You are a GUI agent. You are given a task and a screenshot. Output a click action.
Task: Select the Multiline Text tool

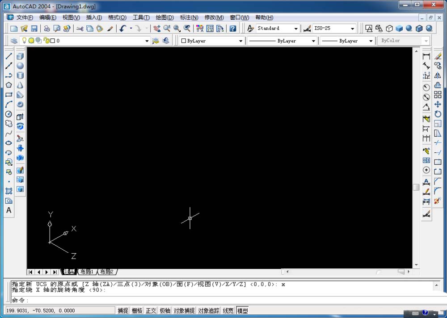pos(9,210)
